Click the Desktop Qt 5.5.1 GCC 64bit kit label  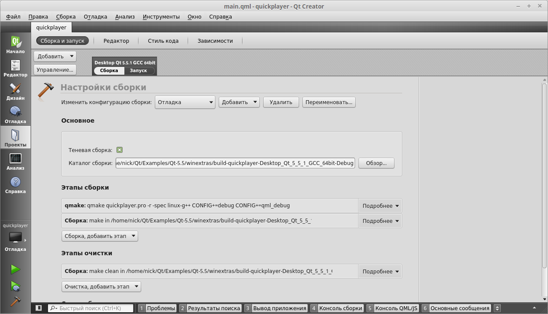pyautogui.click(x=125, y=63)
